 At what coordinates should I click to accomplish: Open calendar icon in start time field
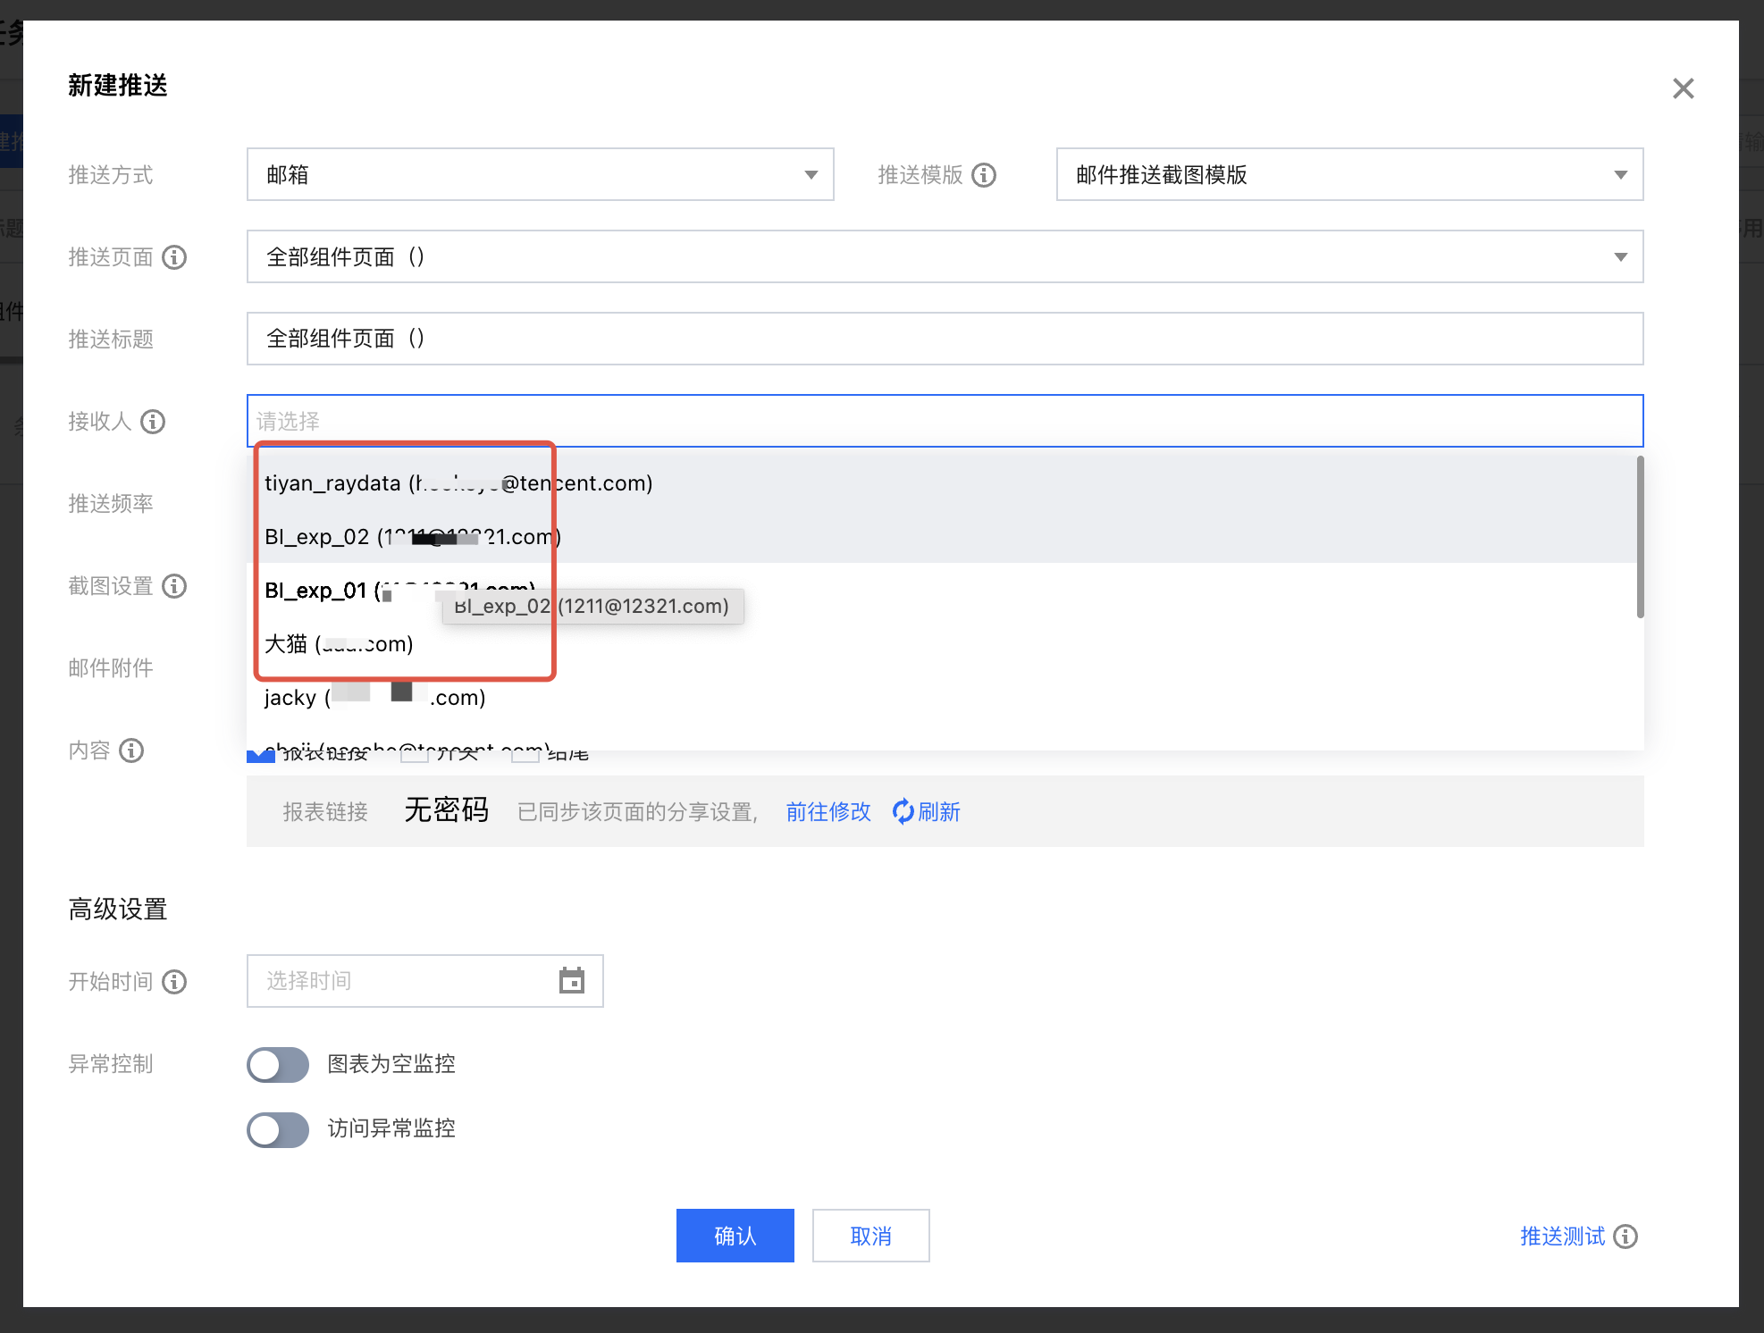pyautogui.click(x=572, y=981)
